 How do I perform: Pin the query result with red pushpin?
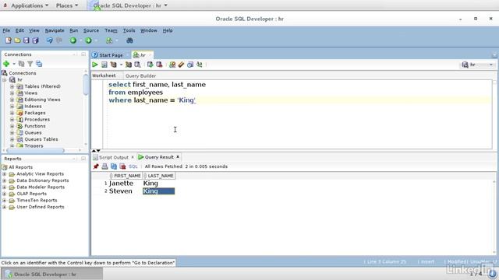click(96, 166)
